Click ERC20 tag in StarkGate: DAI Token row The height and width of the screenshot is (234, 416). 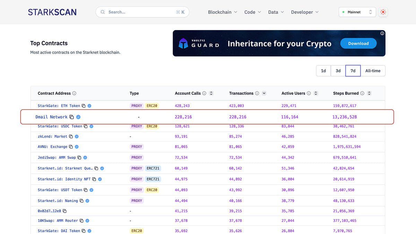click(x=137, y=231)
